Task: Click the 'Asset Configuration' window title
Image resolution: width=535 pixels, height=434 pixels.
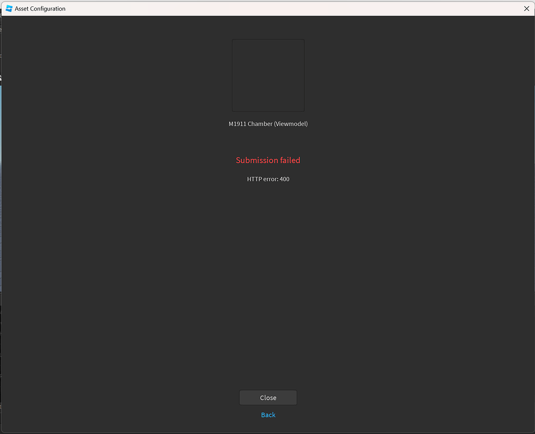Action: (x=40, y=9)
